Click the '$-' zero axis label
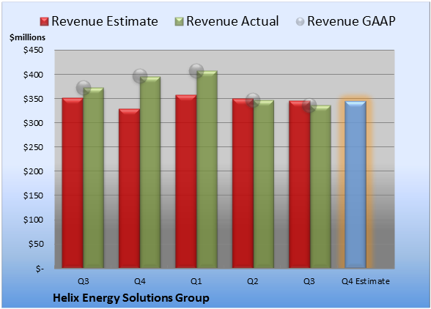The image size is (431, 309). [x=40, y=268]
